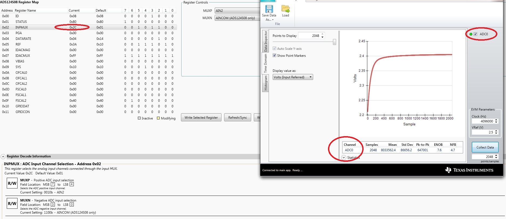506x219 pixels.
Task: Toggle Show Point Markers checkbox
Action: [275, 55]
